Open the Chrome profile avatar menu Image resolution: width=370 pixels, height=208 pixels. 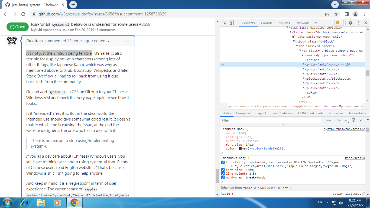click(x=355, y=14)
